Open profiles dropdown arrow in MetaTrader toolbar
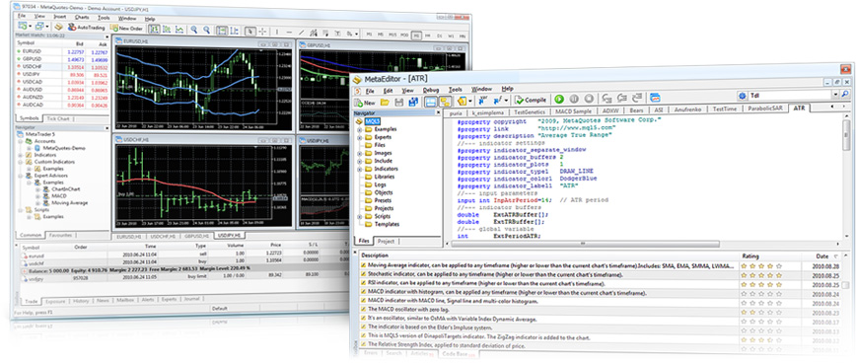856x364 pixels. tap(48, 27)
